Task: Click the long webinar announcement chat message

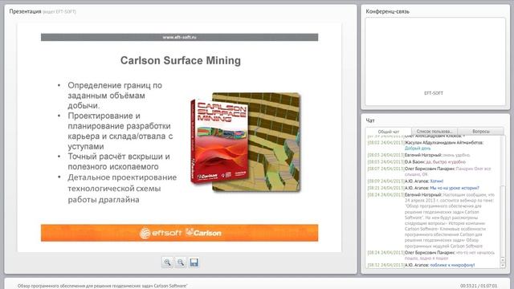Action: 450,220
